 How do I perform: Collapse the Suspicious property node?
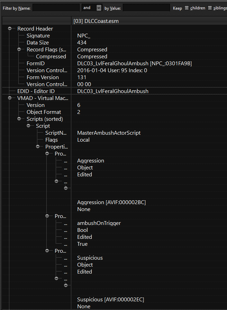47,251
